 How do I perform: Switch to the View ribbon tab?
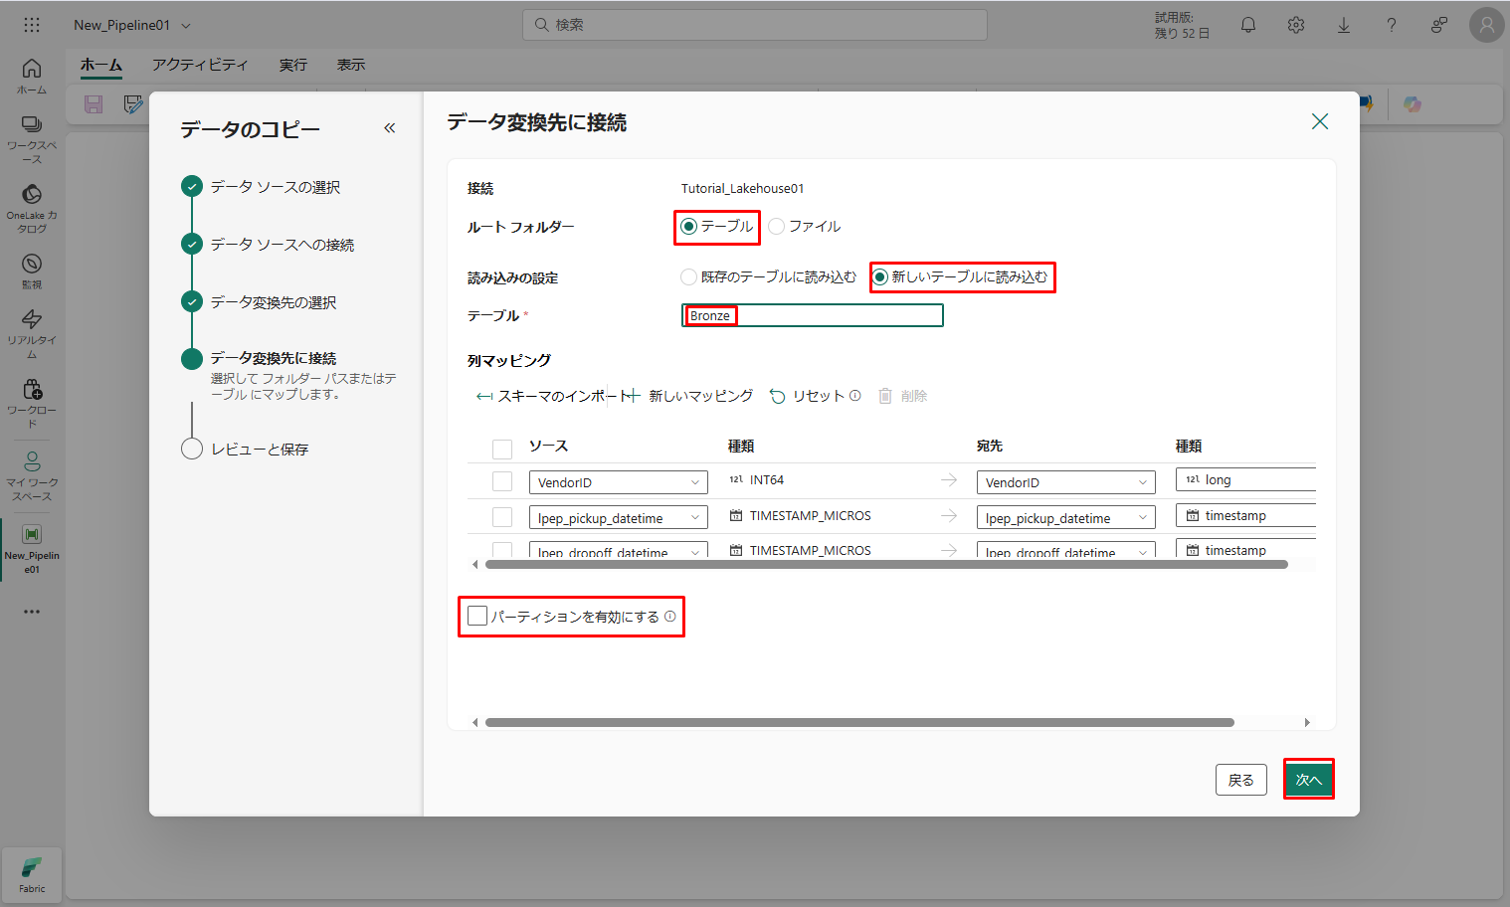coord(351,66)
